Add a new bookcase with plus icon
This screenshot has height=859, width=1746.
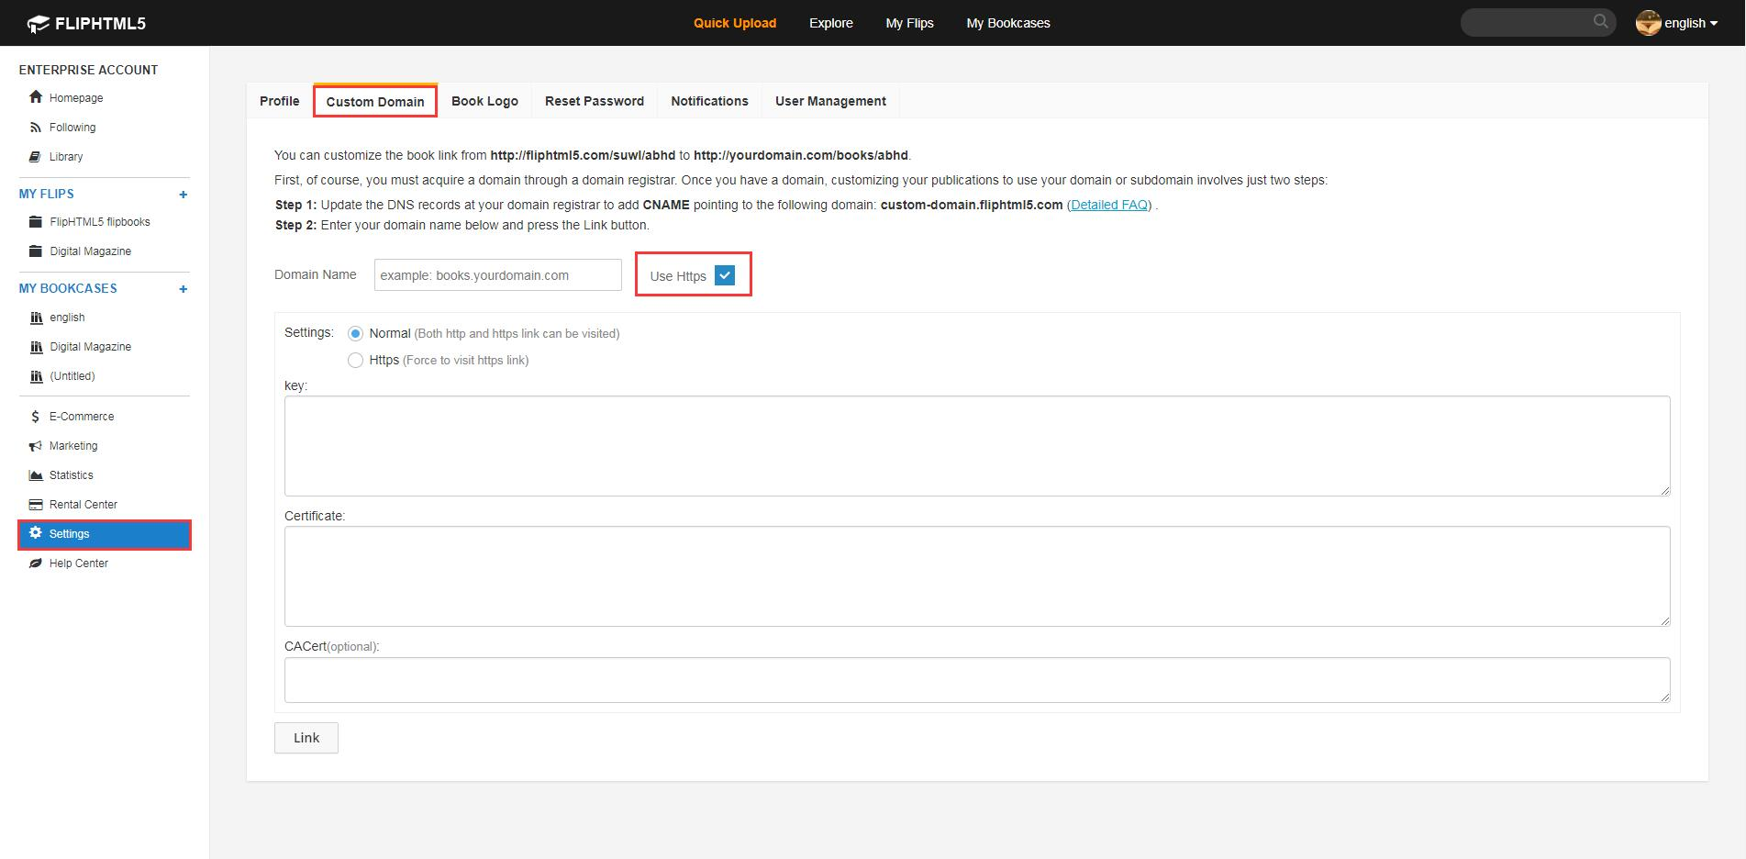(183, 289)
